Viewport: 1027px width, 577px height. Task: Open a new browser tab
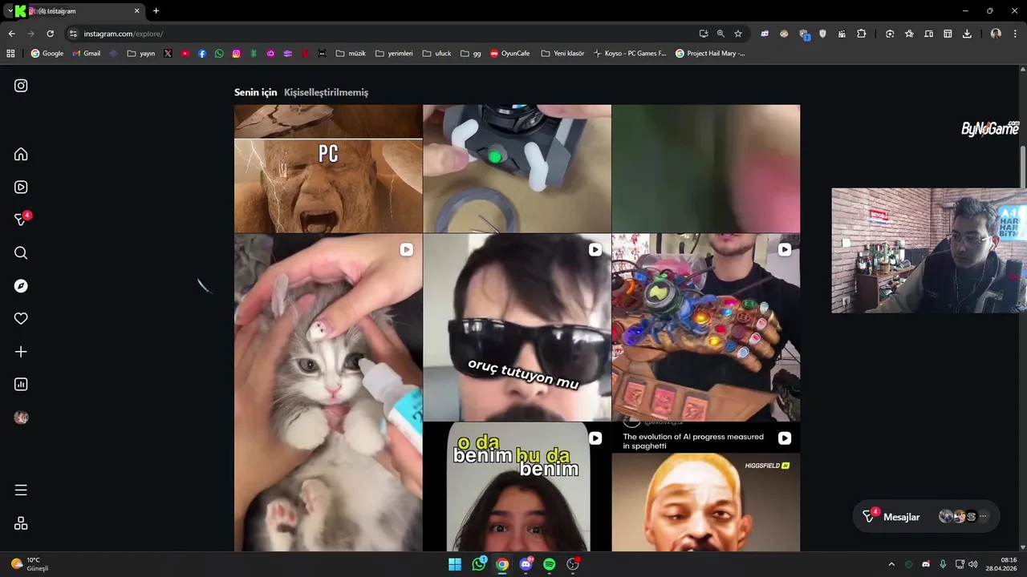point(156,11)
